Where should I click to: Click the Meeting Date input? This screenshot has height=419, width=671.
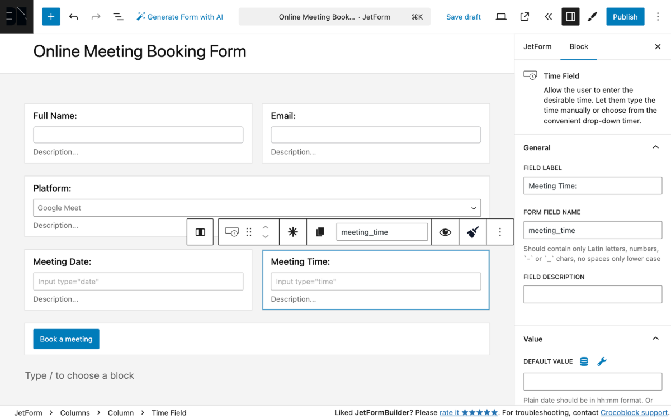(138, 282)
